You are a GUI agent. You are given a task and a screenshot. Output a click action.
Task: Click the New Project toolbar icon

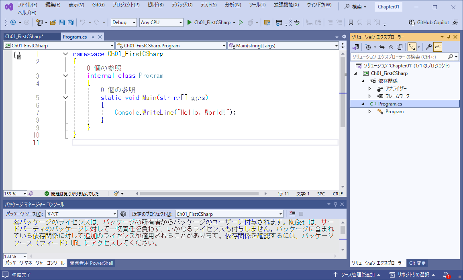tap(39, 22)
